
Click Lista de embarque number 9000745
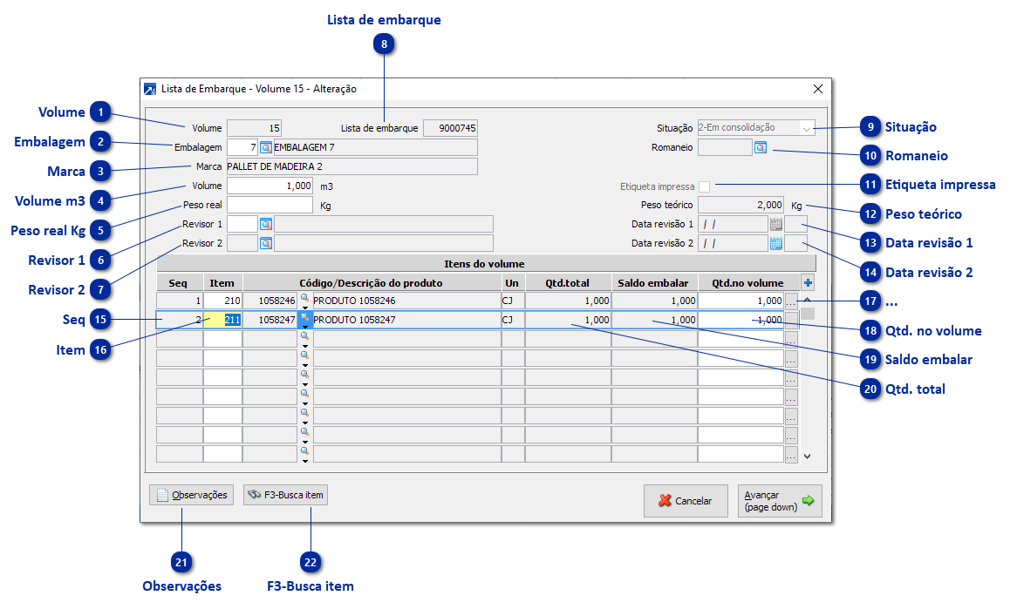click(450, 128)
